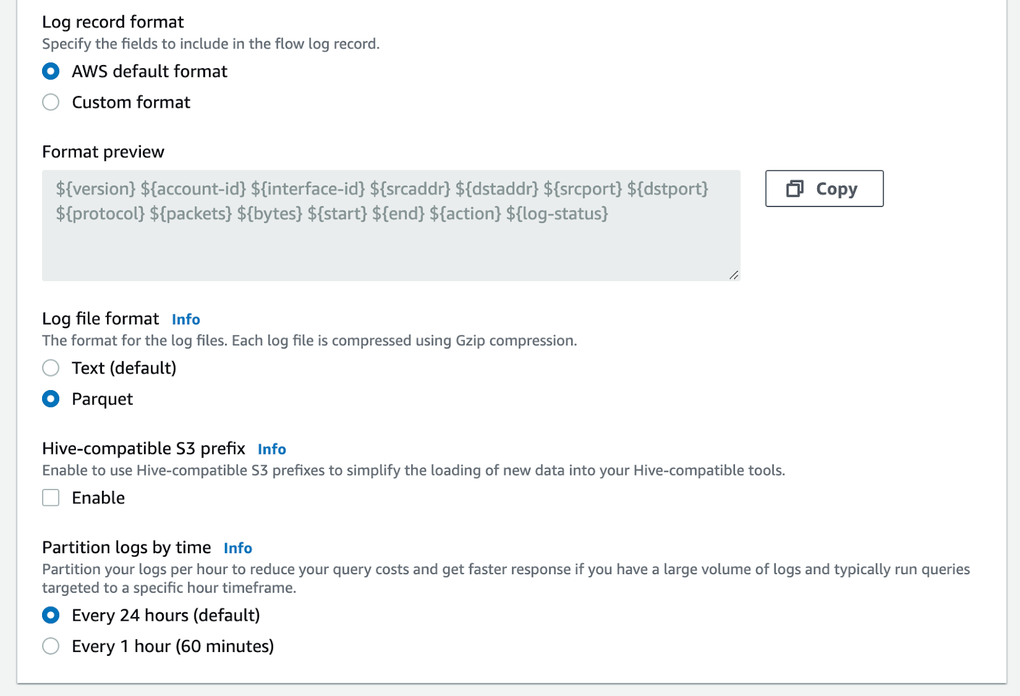Viewport: 1020px width, 696px height.
Task: Open Info link for Hive-compatible S3 prefix
Action: click(x=272, y=449)
